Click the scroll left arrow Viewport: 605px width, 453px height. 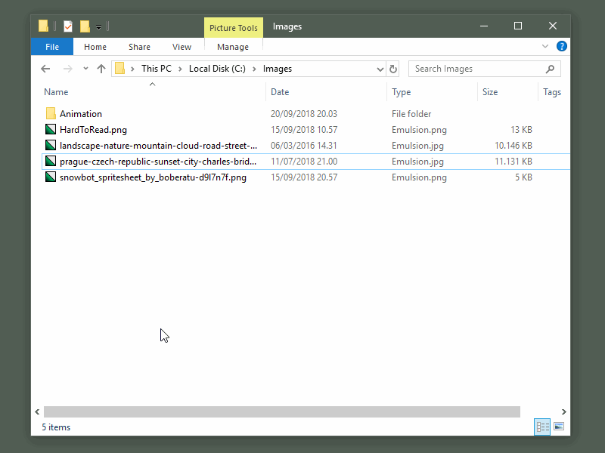tap(37, 411)
